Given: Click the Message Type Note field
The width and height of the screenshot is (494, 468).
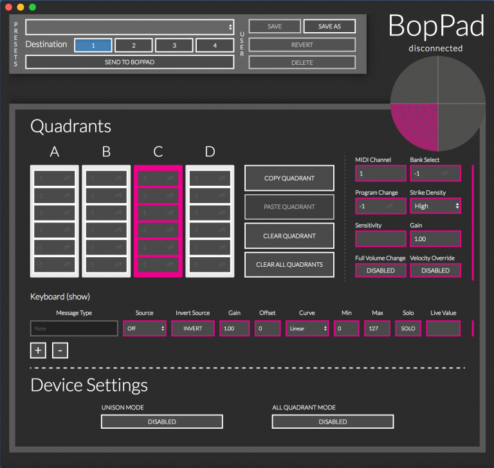Looking at the screenshot, I should 74,328.
